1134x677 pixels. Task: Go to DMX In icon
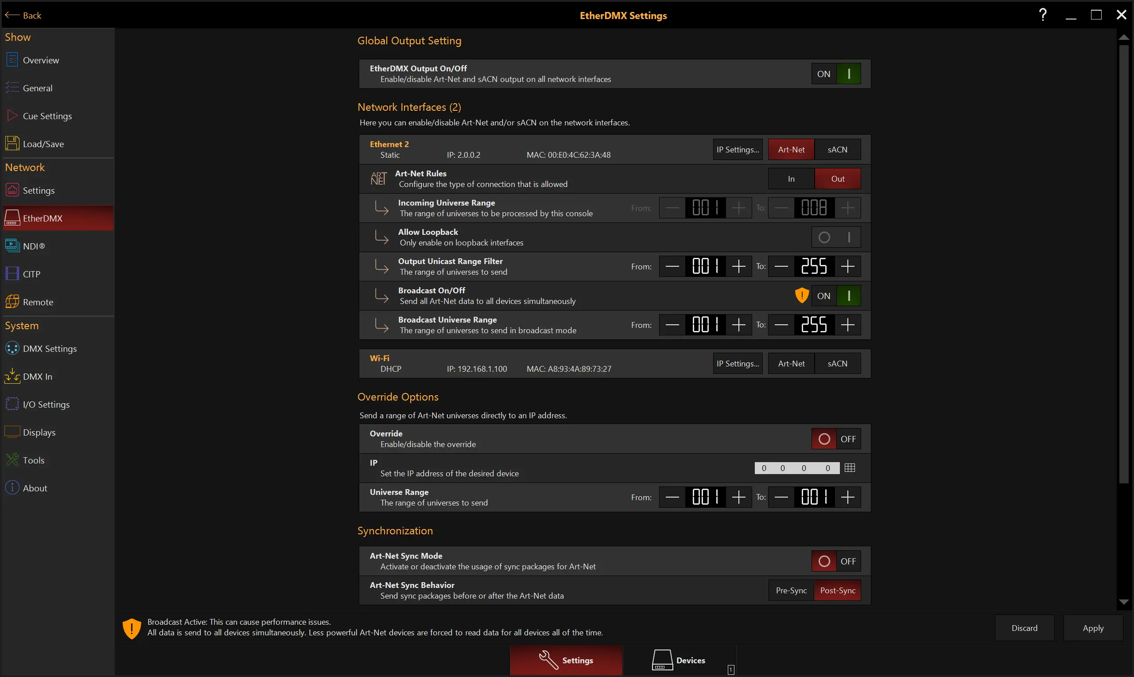[x=12, y=376]
